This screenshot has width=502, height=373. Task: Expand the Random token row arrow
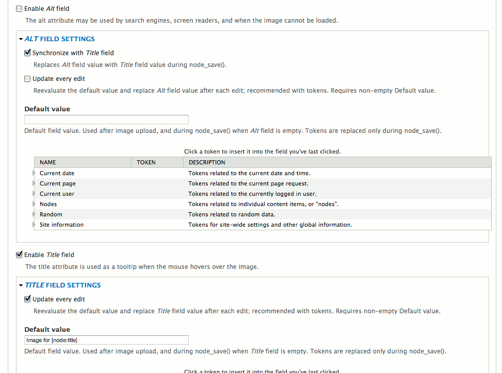tap(34, 214)
